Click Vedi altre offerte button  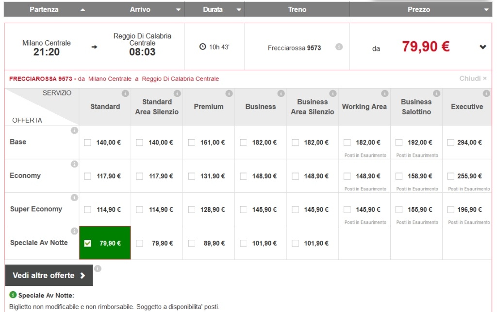[x=49, y=275]
